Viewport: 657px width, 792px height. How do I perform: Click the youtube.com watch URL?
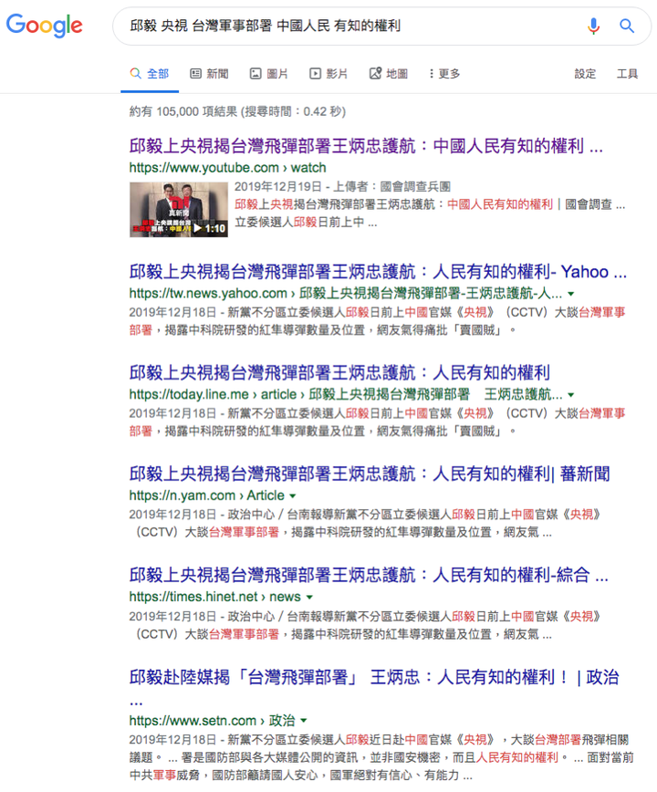[227, 168]
